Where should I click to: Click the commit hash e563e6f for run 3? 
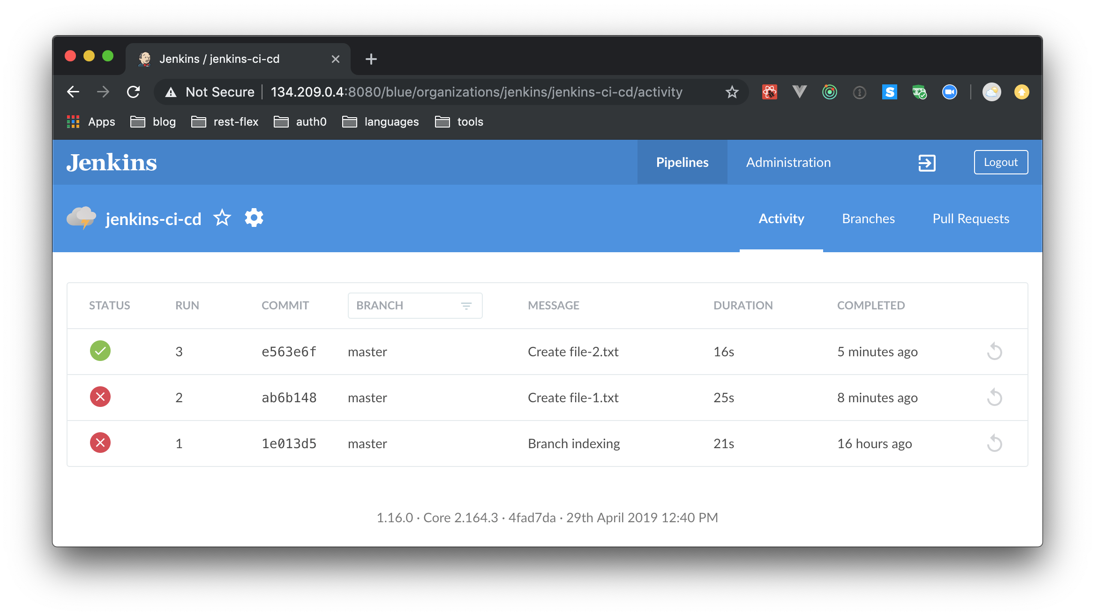289,351
